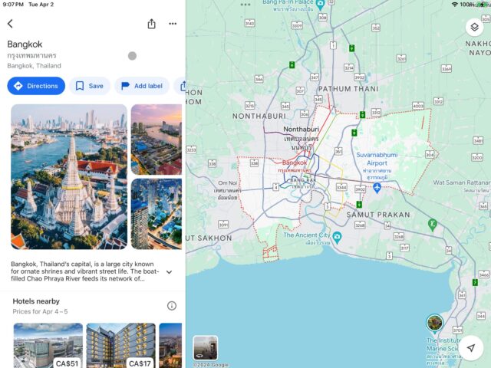Screen dimensions: 491x368
Task: Open the map layers selector
Action: coord(473,27)
